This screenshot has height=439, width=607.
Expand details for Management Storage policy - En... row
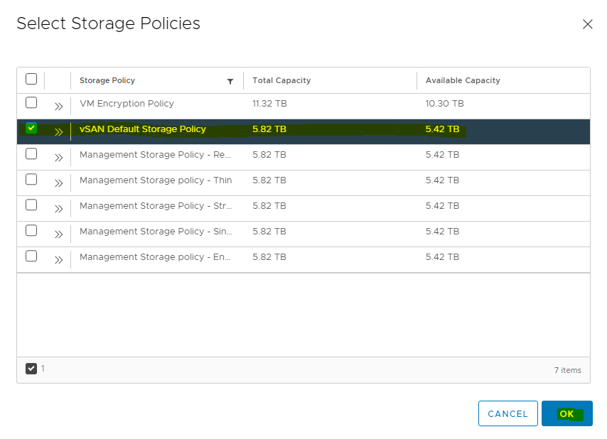(x=58, y=259)
